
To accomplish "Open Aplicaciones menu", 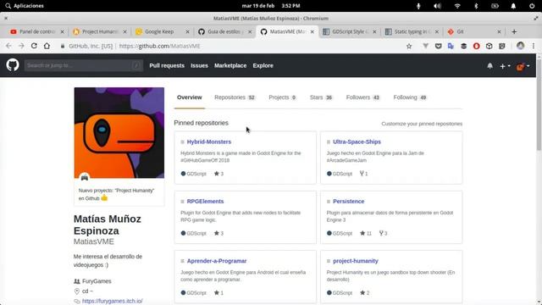I will click(25, 6).
